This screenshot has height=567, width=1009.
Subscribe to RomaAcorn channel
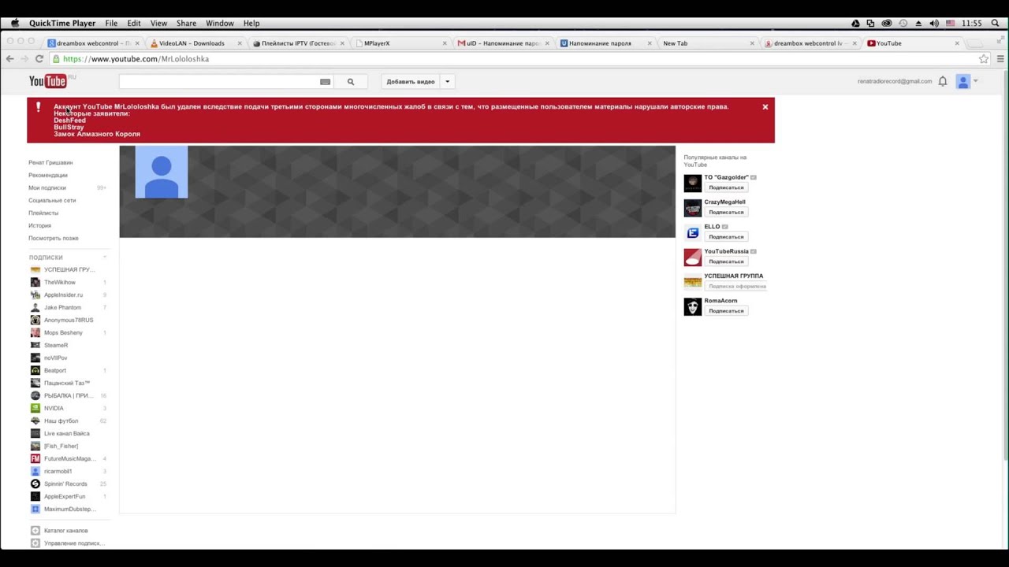(726, 310)
